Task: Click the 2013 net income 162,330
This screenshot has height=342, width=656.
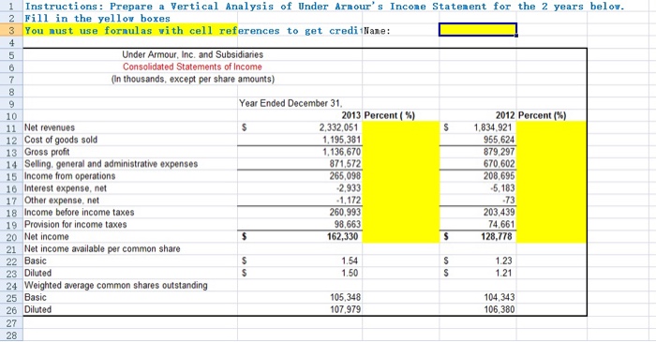Action: tap(343, 237)
